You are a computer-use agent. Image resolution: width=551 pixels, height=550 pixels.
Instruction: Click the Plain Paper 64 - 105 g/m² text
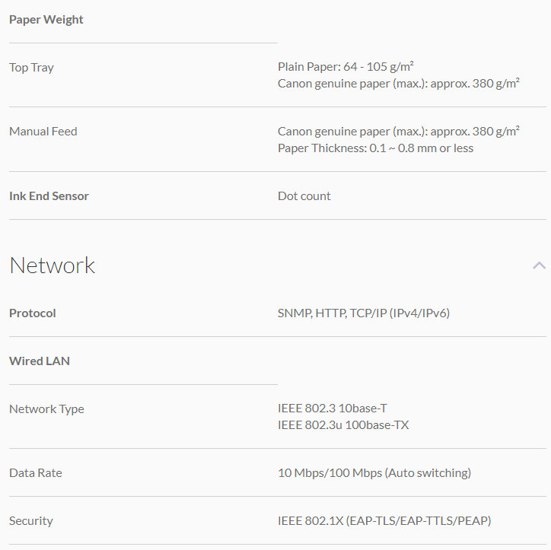point(346,67)
